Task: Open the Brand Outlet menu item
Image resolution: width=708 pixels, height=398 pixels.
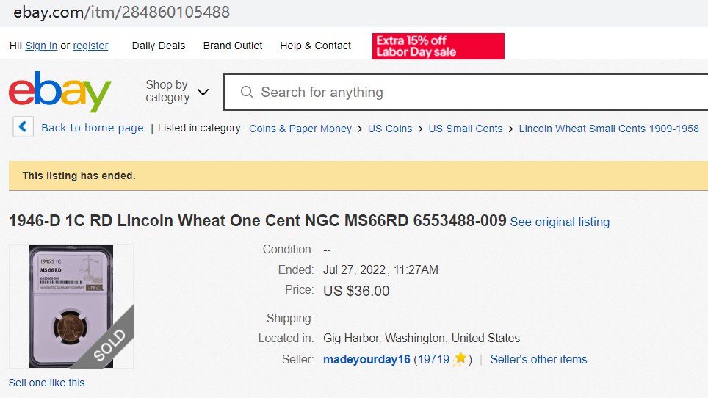Action: coord(233,46)
